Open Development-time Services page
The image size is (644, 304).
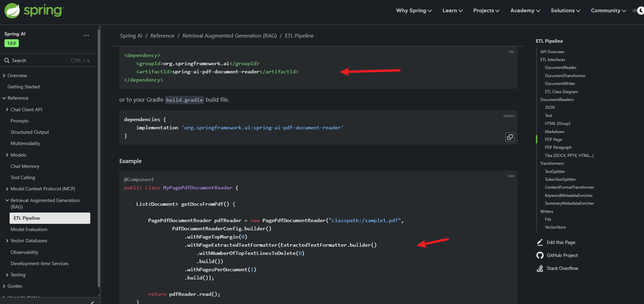coord(40,263)
